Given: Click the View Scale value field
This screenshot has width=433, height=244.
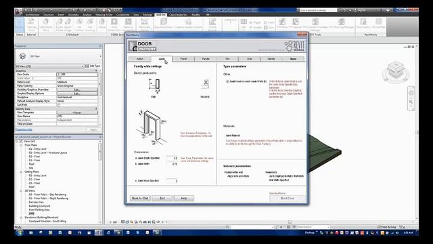Looking at the screenshot, I should [77, 75].
